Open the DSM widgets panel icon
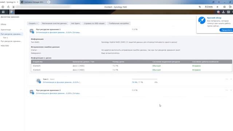Image resolution: width=233 pixels, height=131 pixels. (228, 12)
